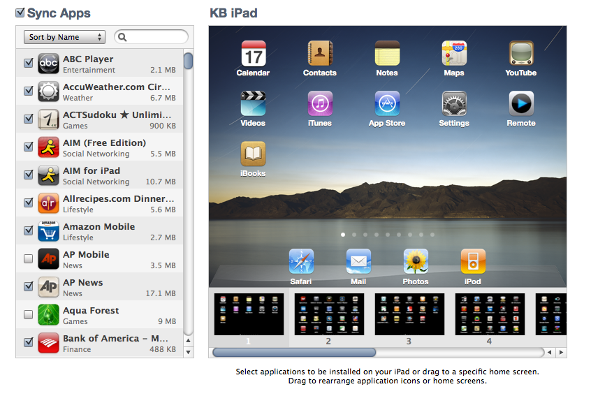Image resolution: width=591 pixels, height=396 pixels.
Task: Select home screen thumbnail 1
Action: (x=249, y=314)
